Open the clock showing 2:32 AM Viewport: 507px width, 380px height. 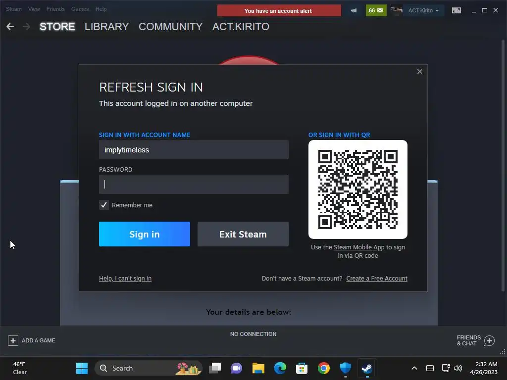coord(484,368)
